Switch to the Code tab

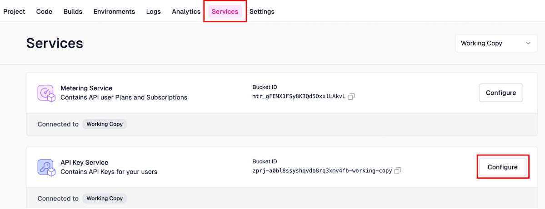pyautogui.click(x=44, y=11)
